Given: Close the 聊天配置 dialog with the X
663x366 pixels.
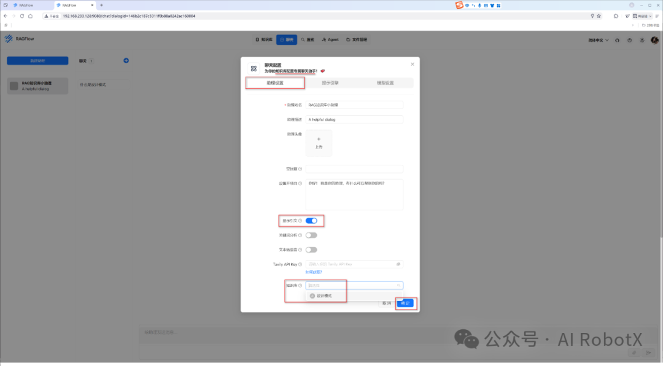Looking at the screenshot, I should click(413, 64).
